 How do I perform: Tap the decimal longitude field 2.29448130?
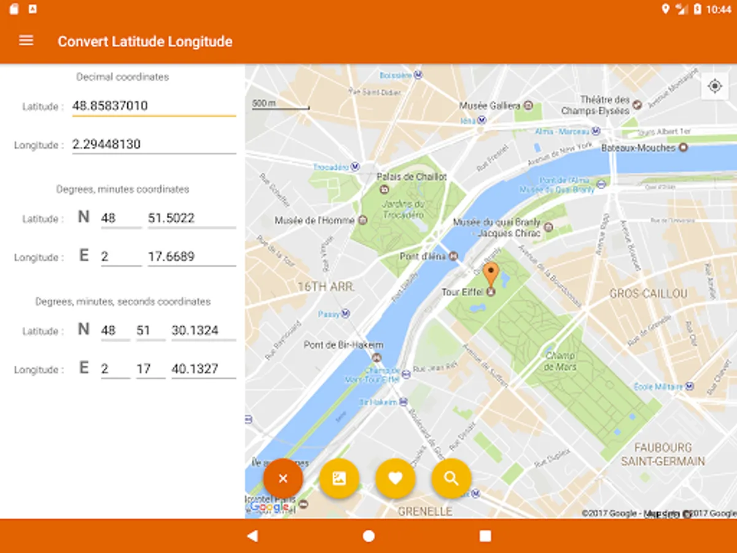(154, 144)
